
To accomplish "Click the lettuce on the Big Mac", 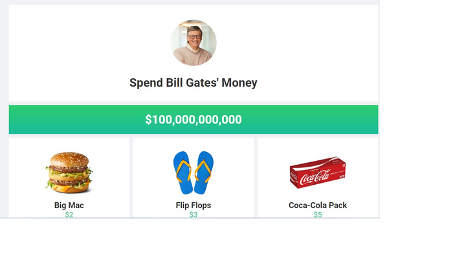I will 52,183.
